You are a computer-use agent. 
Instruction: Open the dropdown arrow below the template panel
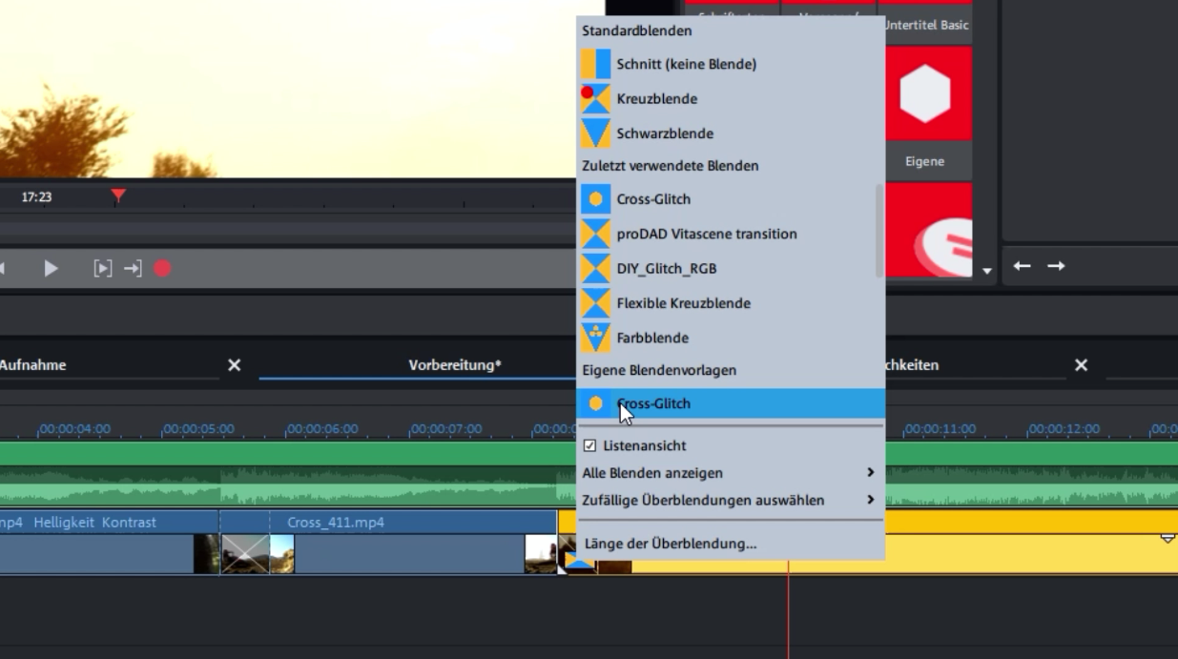(988, 271)
